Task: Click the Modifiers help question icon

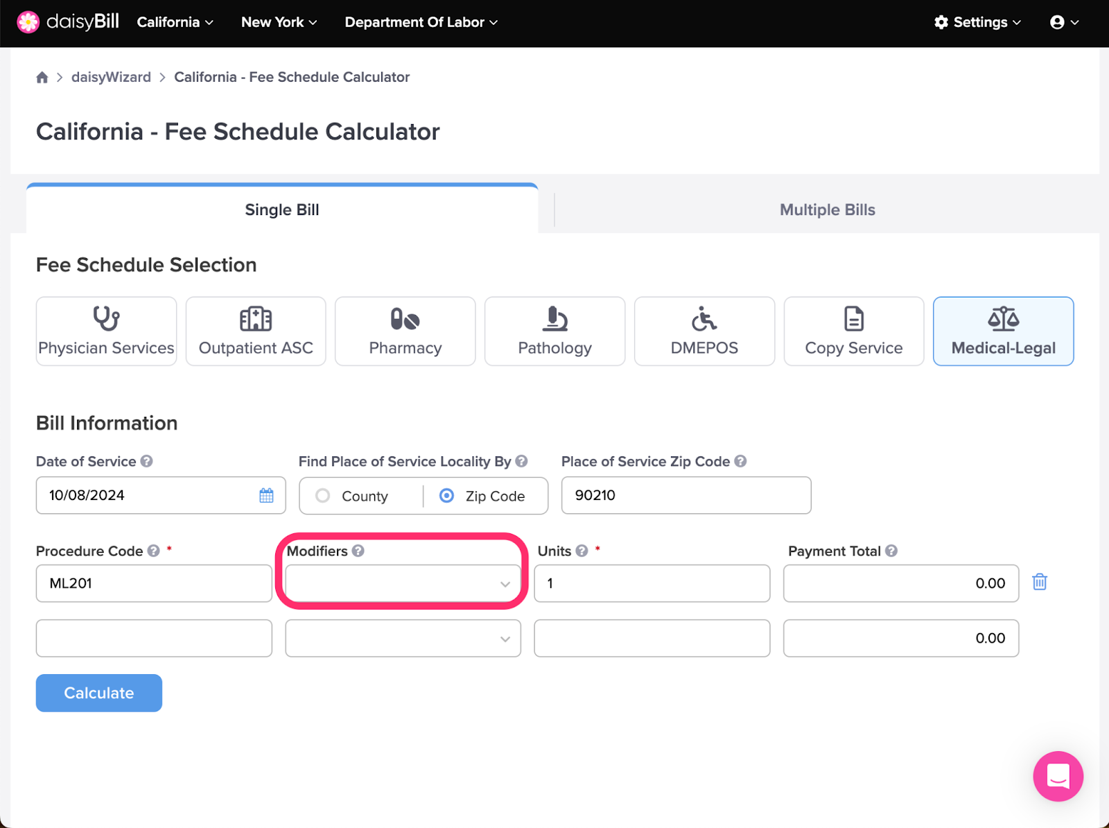Action: click(x=358, y=551)
